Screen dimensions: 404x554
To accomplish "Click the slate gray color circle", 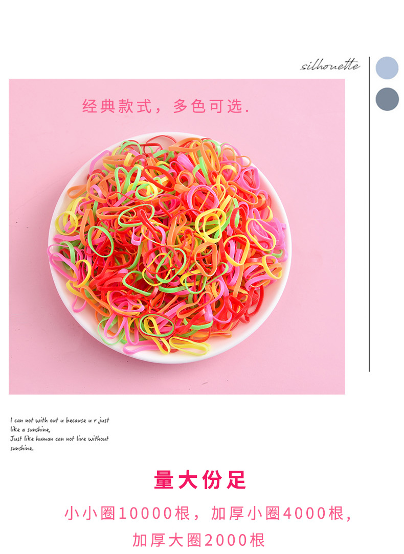I will click(x=387, y=99).
